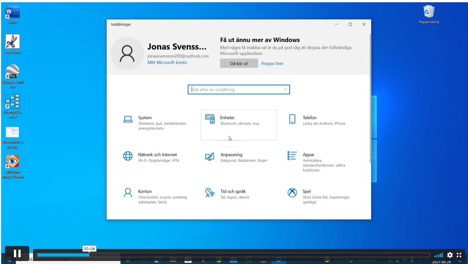Screen dimensions: 468x264
Task: Click the 'Inställningar' window title text
Action: [121, 24]
